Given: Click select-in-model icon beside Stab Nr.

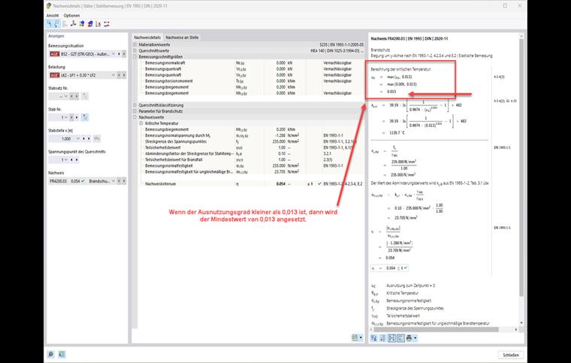Looking at the screenshot, I should pos(85,117).
